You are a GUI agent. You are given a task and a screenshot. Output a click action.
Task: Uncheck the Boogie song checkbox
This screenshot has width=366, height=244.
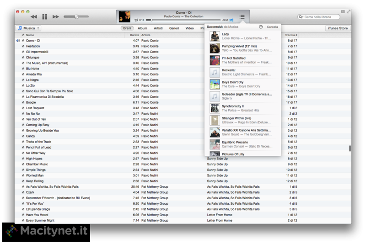click(23, 102)
